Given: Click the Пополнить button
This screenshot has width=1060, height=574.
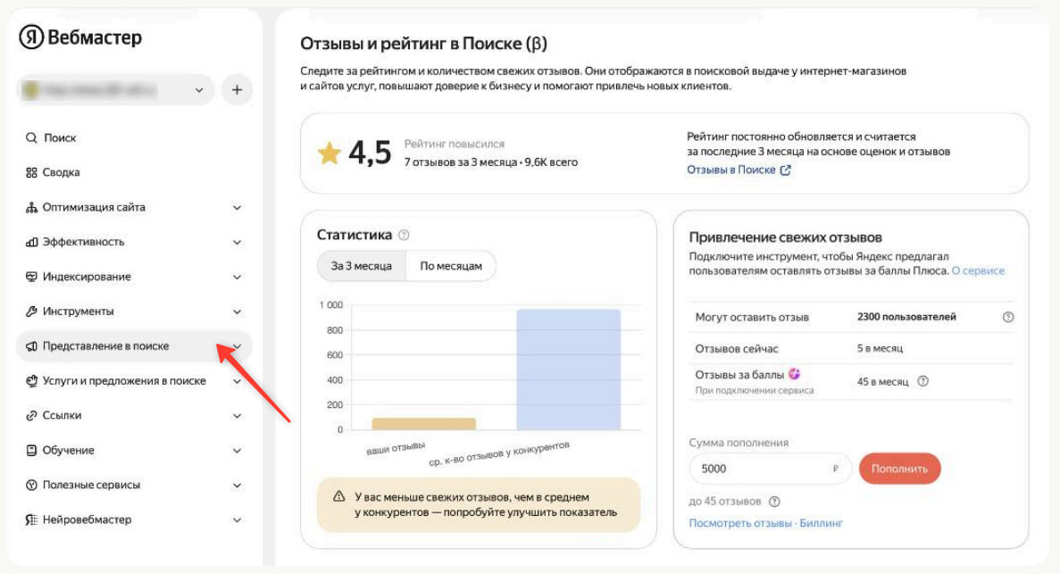Looking at the screenshot, I should click(x=900, y=469).
